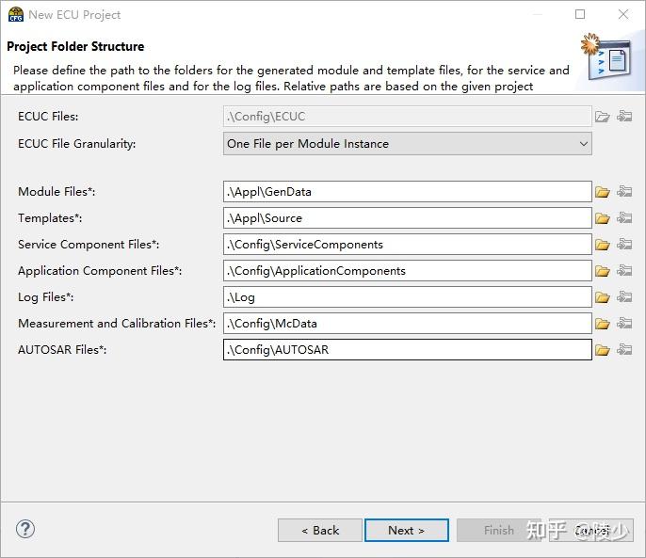Viewport: 646px width, 558px height.
Task: Browse folder for Log Files path
Action: [603, 297]
